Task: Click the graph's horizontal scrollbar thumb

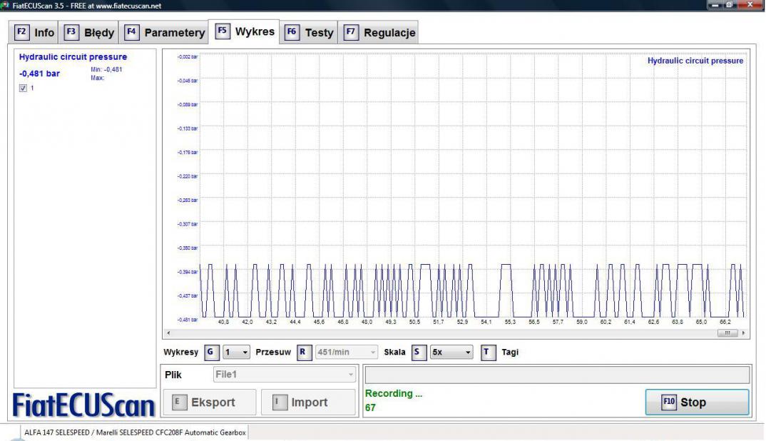Action: tap(727, 333)
